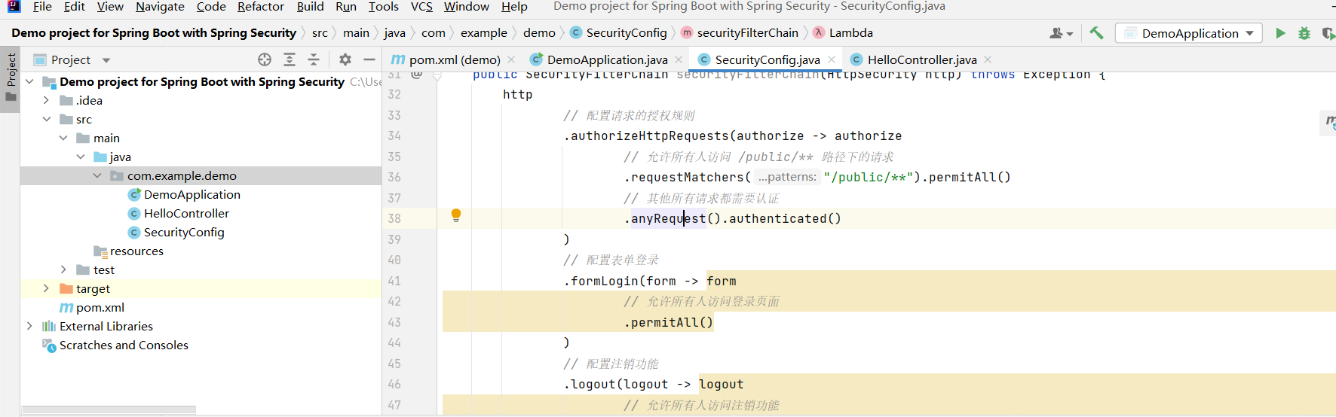Screen dimensions: 1336x417
Task: Click the Select Opened File target icon
Action: 265,59
